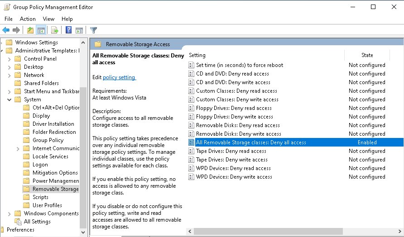Select 'Removable Disks: Deny write access' policy
Image resolution: width=404 pixels, height=237 pixels.
tap(238, 134)
